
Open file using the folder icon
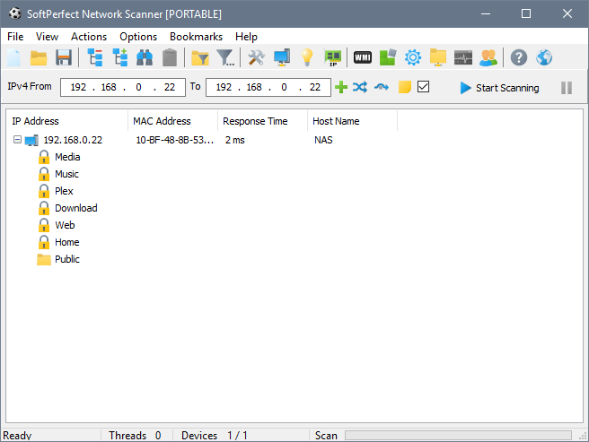(39, 57)
